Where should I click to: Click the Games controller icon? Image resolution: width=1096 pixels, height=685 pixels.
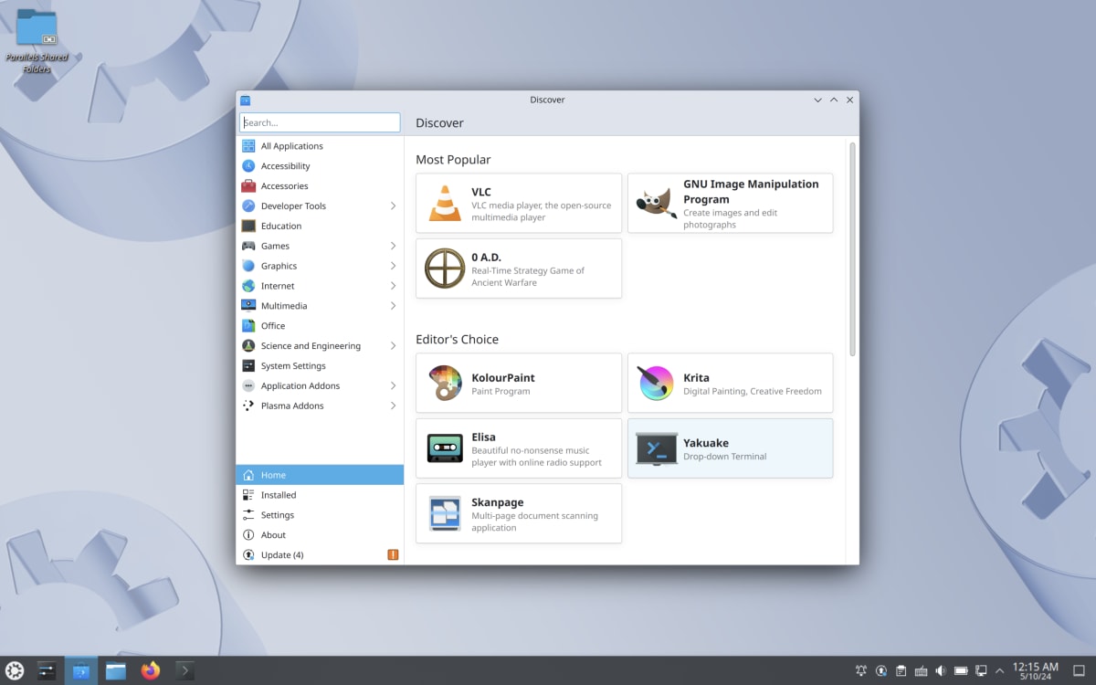248,246
